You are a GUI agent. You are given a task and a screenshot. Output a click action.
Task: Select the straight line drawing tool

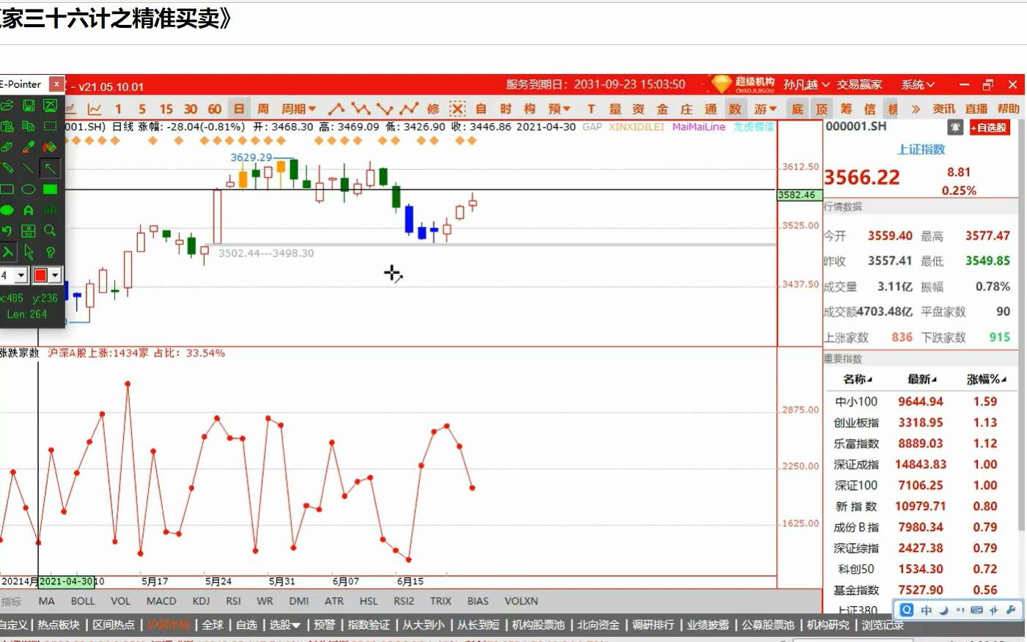(29, 168)
